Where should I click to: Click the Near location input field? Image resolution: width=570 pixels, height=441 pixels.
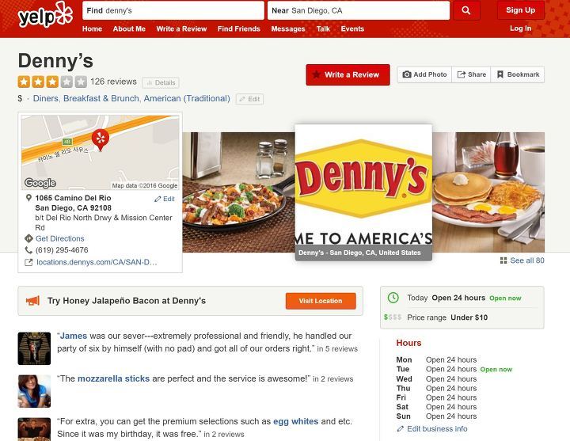click(x=359, y=10)
